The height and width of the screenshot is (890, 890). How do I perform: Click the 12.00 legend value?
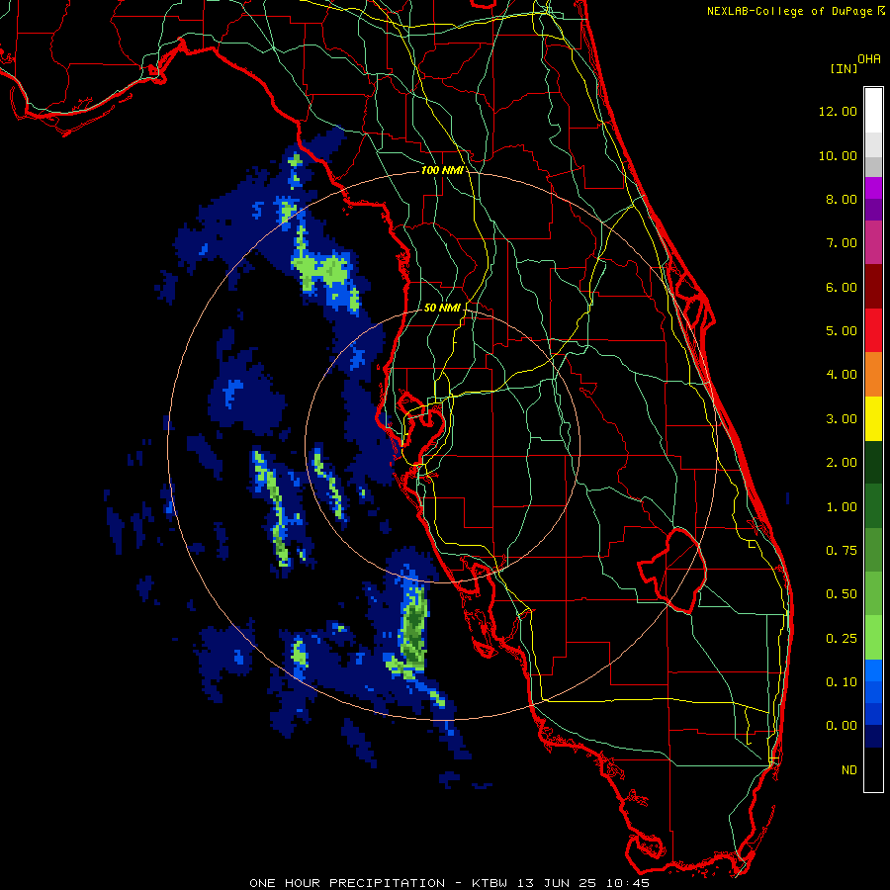click(838, 111)
